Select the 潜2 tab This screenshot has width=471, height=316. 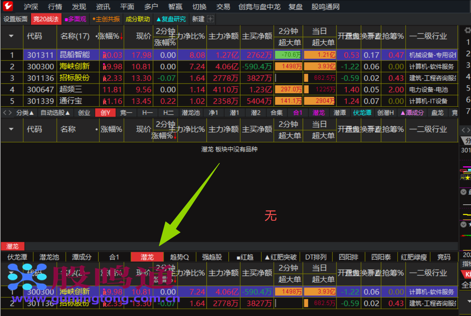click(255, 113)
